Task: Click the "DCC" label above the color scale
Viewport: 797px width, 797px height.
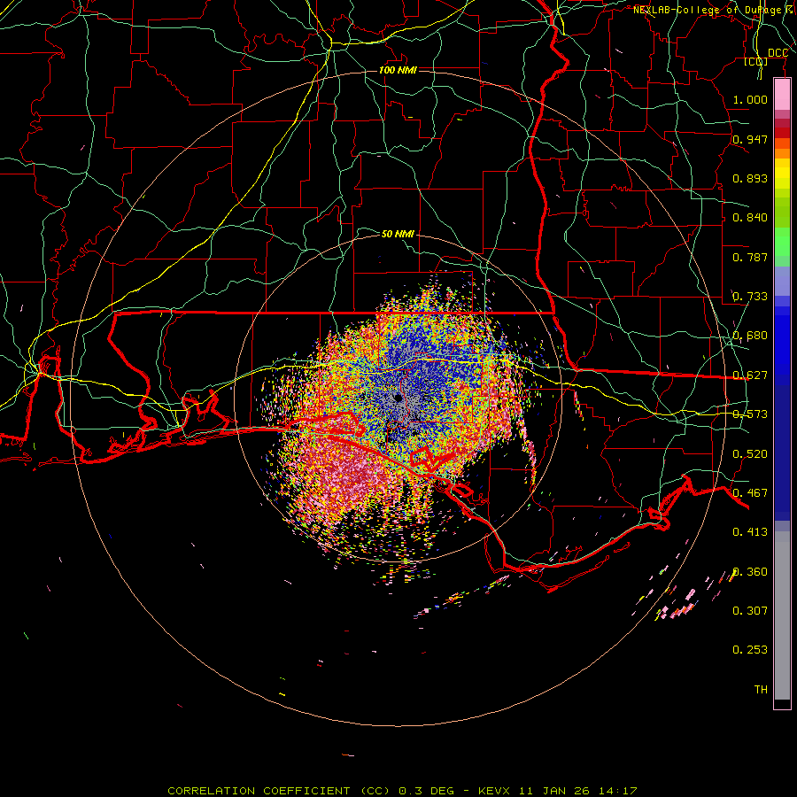Action: point(778,53)
